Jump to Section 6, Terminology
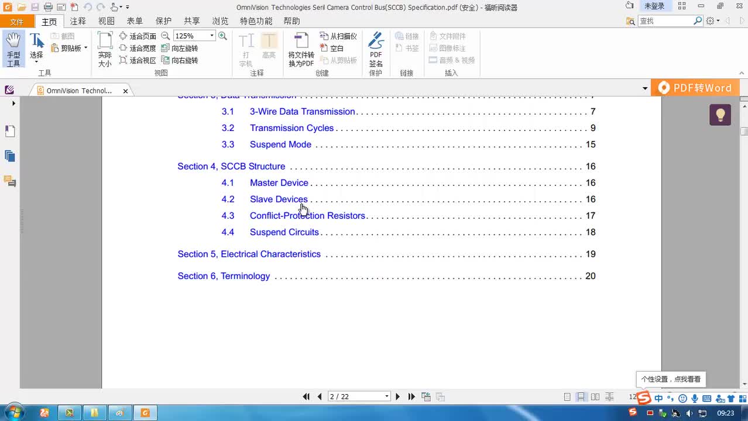Viewport: 748px width, 421px height. pos(224,277)
